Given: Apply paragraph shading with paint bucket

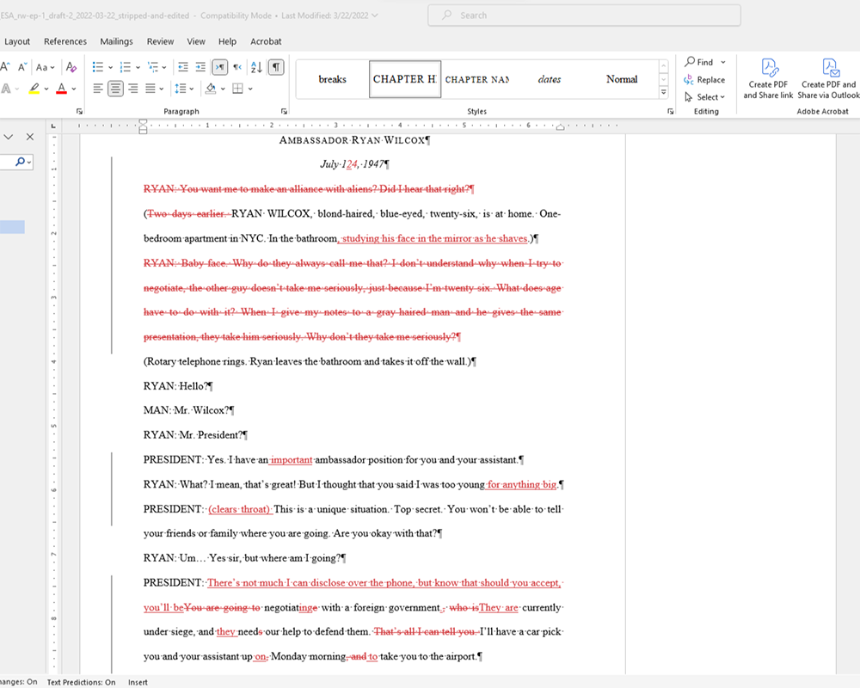Looking at the screenshot, I should click(211, 89).
